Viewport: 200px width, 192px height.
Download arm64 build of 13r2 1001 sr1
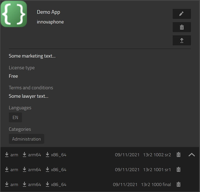pos(32,170)
